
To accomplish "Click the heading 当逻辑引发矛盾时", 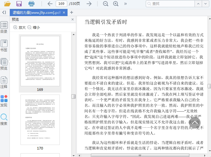I will point(106,22).
